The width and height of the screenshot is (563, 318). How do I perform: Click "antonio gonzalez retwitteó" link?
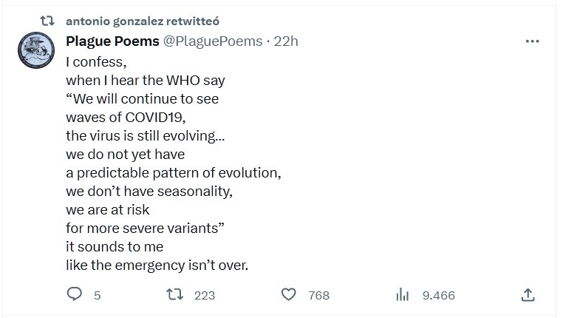[148, 21]
